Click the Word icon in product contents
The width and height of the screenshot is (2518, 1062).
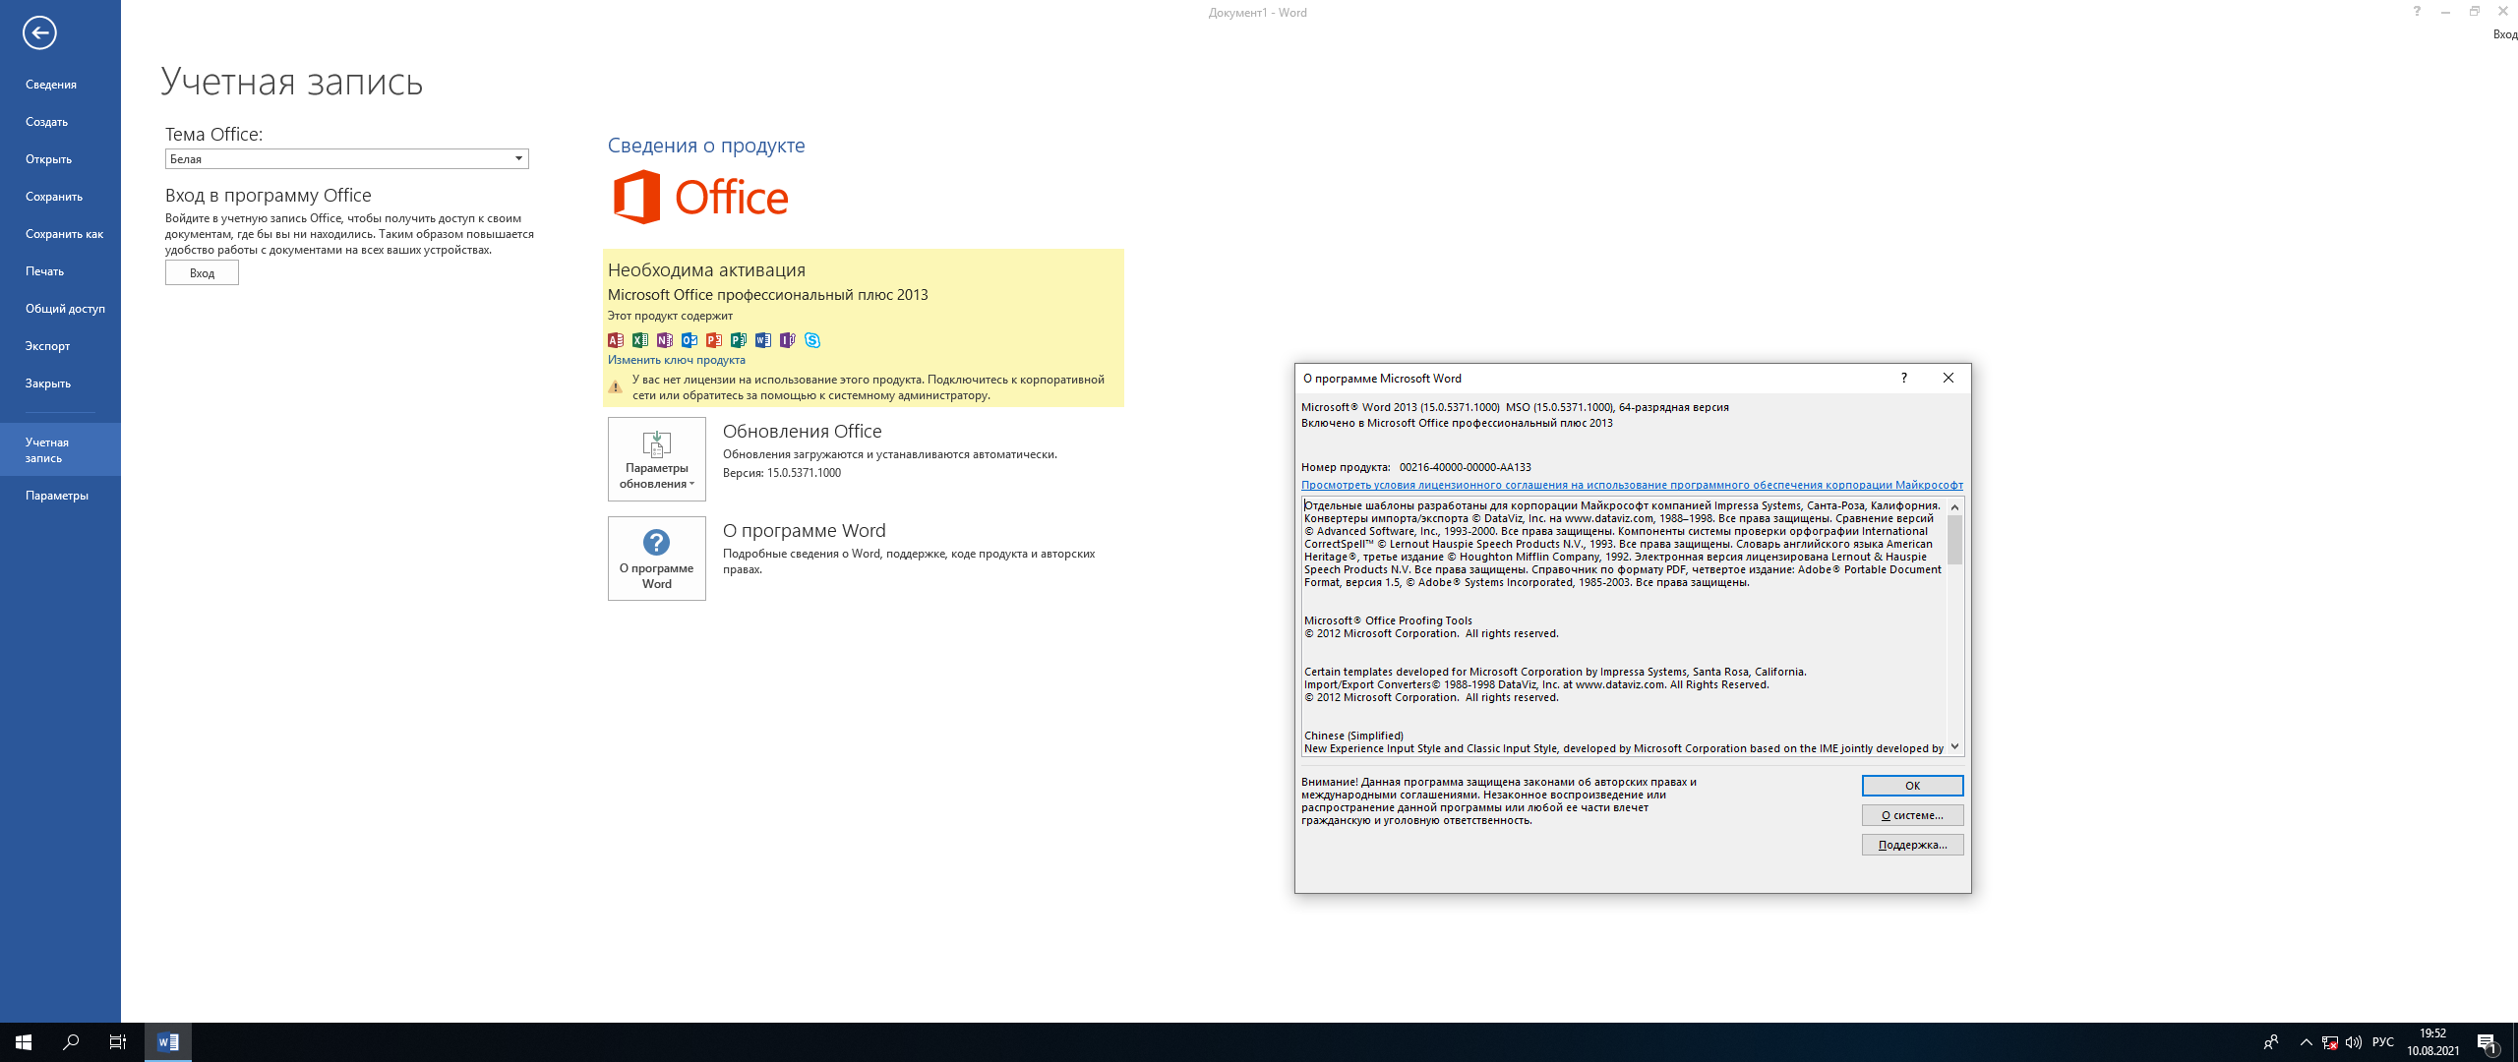[x=763, y=340]
